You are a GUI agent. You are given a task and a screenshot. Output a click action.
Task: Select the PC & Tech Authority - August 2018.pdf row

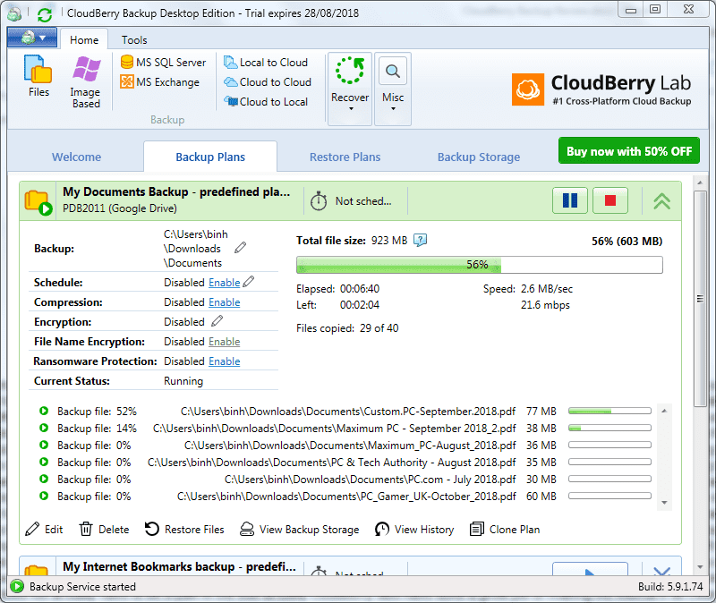[345, 463]
